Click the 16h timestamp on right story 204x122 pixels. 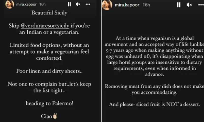coord(146,5)
